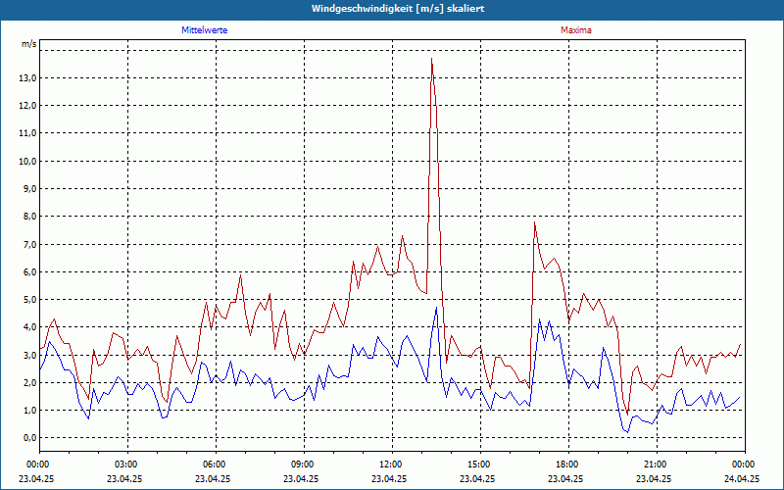Click the 5,0 y-axis value
The width and height of the screenshot is (784, 490).
tap(30, 300)
